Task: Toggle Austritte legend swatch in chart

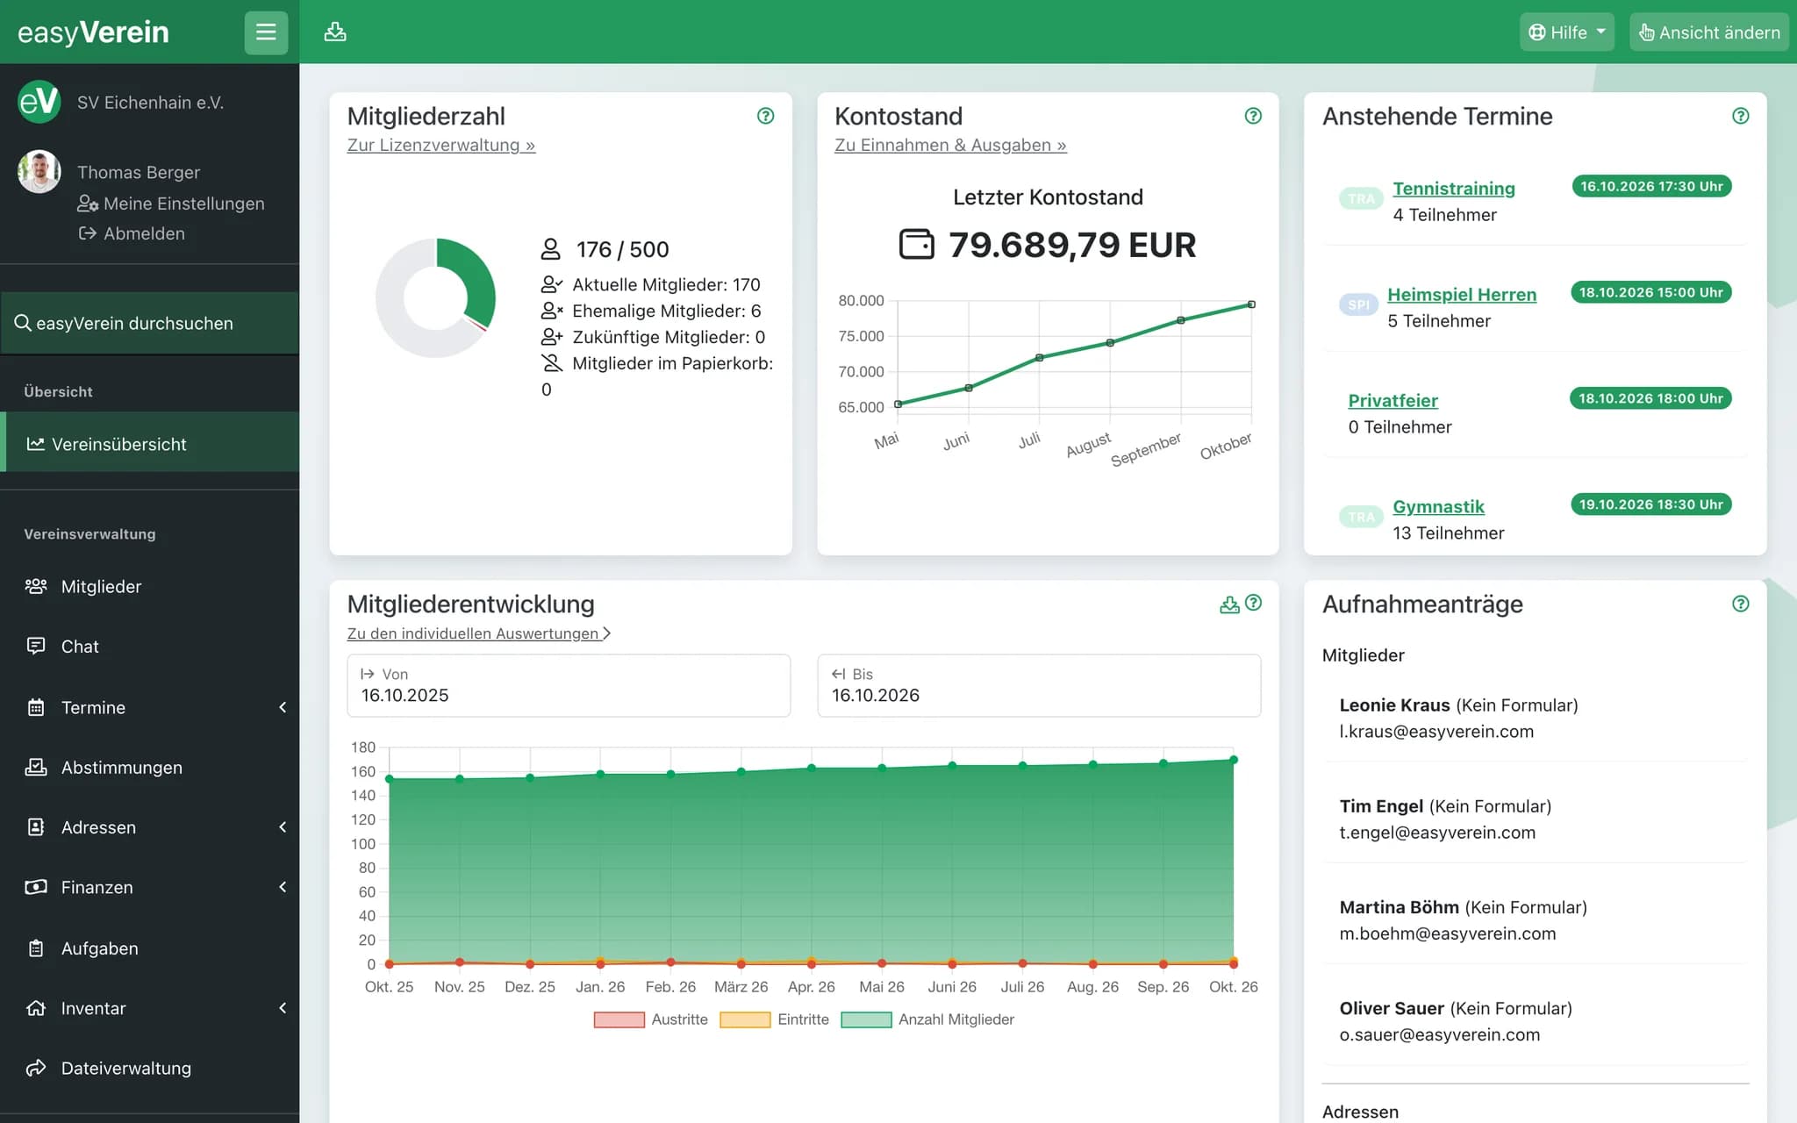Action: (x=619, y=1019)
